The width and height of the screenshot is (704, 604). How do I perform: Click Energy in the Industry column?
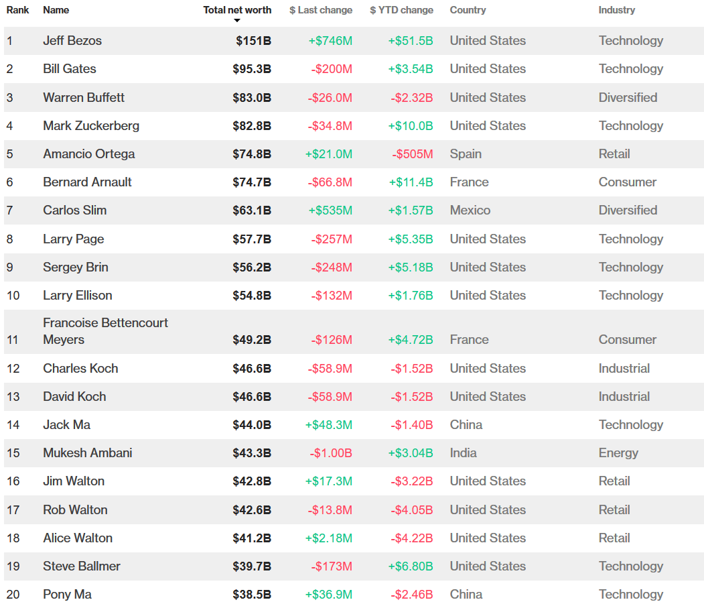click(618, 453)
